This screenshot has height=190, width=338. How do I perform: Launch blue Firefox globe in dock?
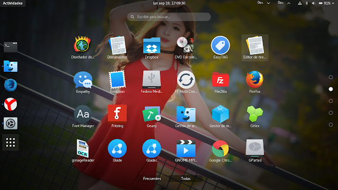11,85
